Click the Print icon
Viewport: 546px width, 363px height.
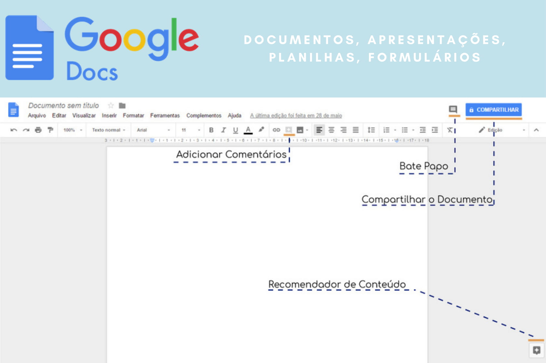point(38,130)
